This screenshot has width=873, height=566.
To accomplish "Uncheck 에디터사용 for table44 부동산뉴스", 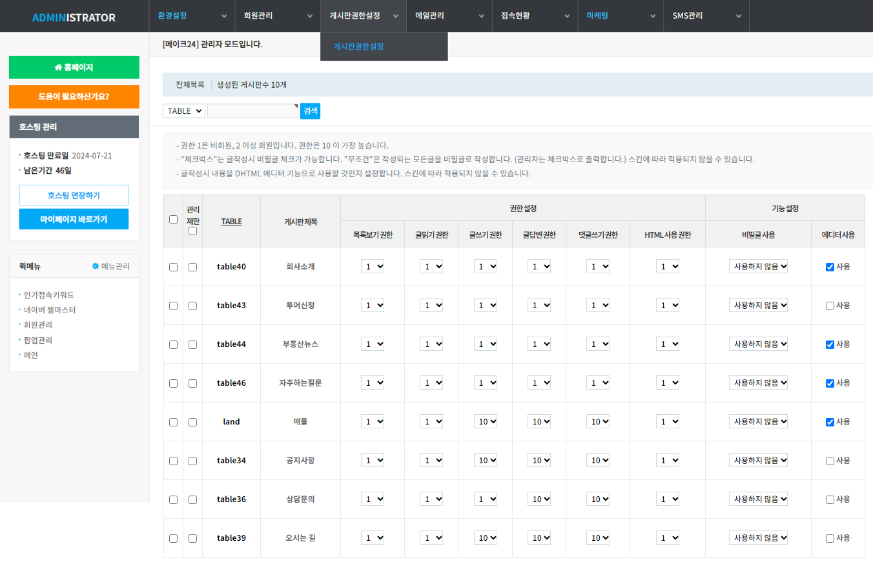I will tap(830, 344).
